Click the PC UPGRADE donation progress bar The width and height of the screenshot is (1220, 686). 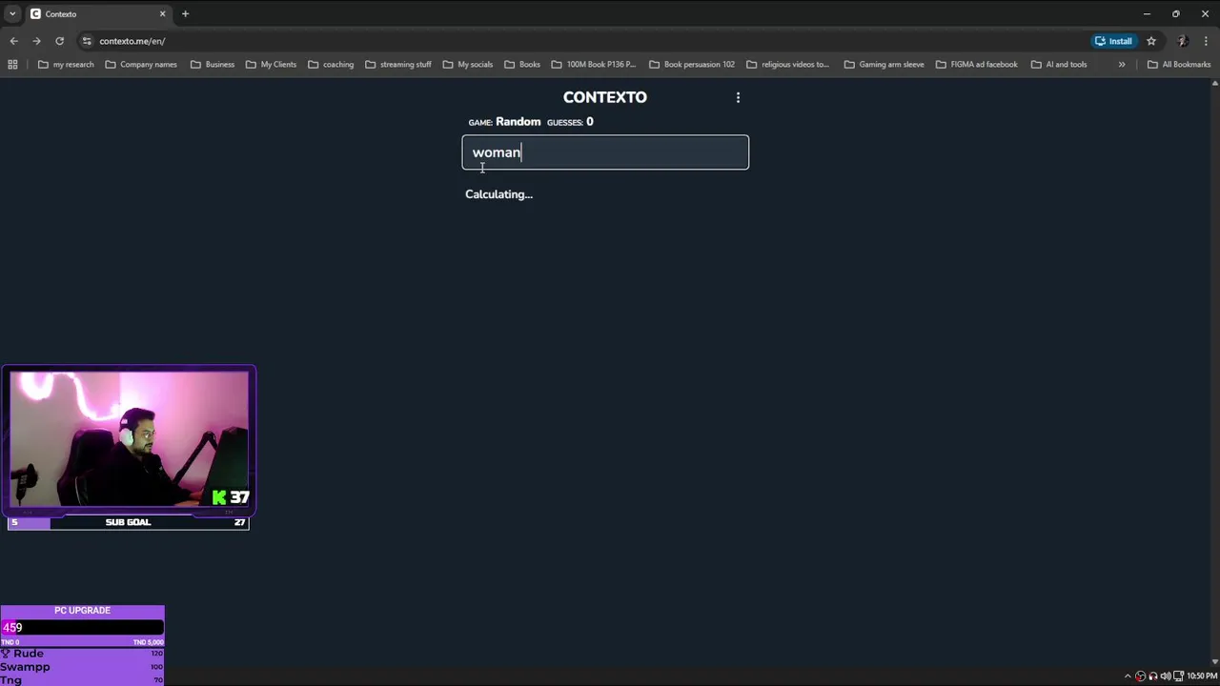82,627
